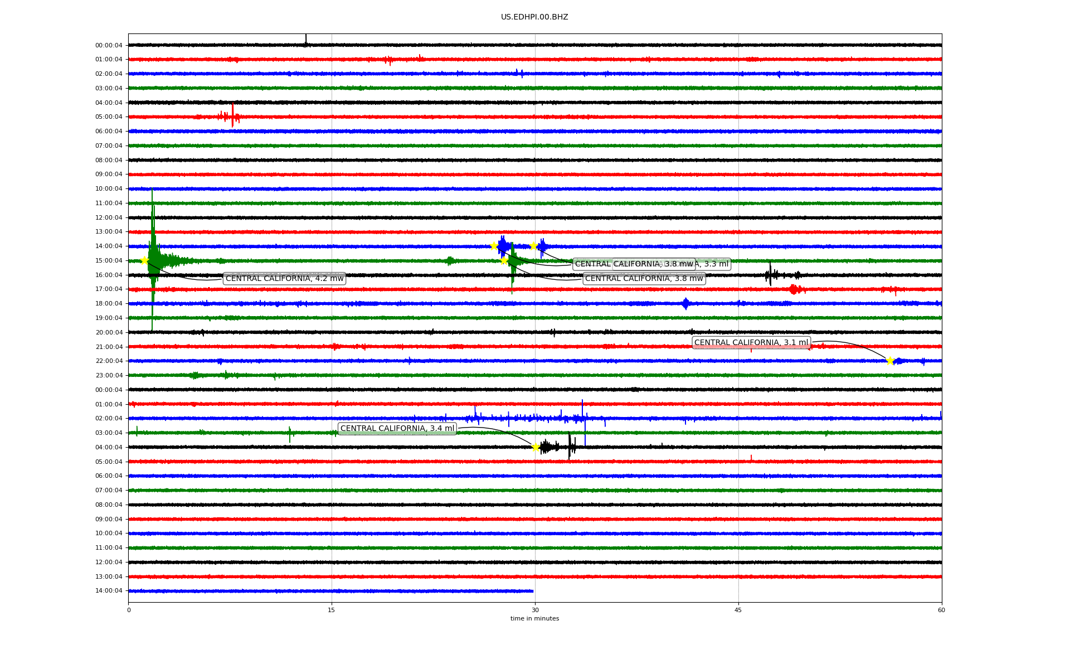Click the 'time in minutes' axis label
Viewport: 1070px width, 669px height.
(x=534, y=618)
